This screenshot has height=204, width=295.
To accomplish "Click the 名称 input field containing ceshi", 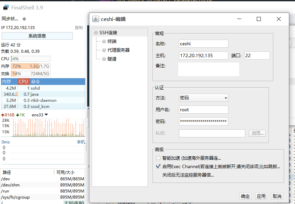I will (x=204, y=44).
